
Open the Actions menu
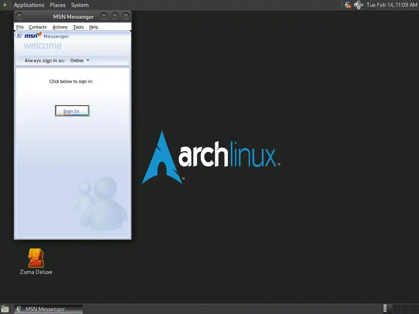click(60, 27)
